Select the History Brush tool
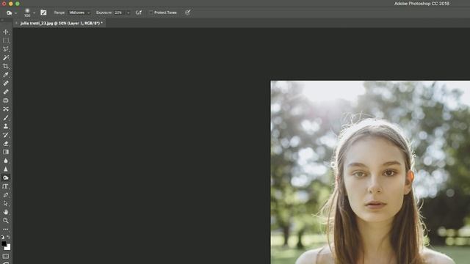Screen dimensions: 470x264 point(6,135)
